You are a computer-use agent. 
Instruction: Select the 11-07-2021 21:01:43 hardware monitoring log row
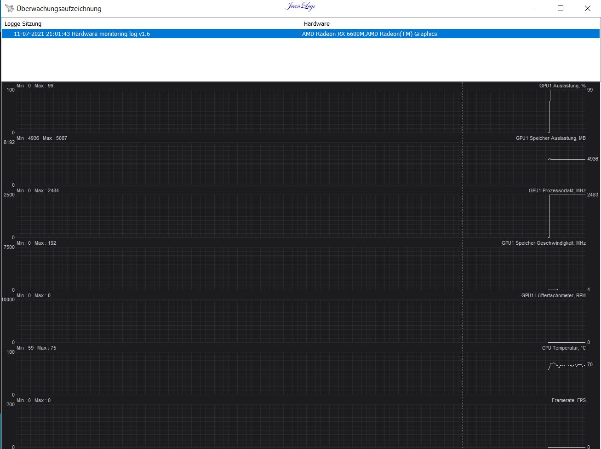click(301, 34)
